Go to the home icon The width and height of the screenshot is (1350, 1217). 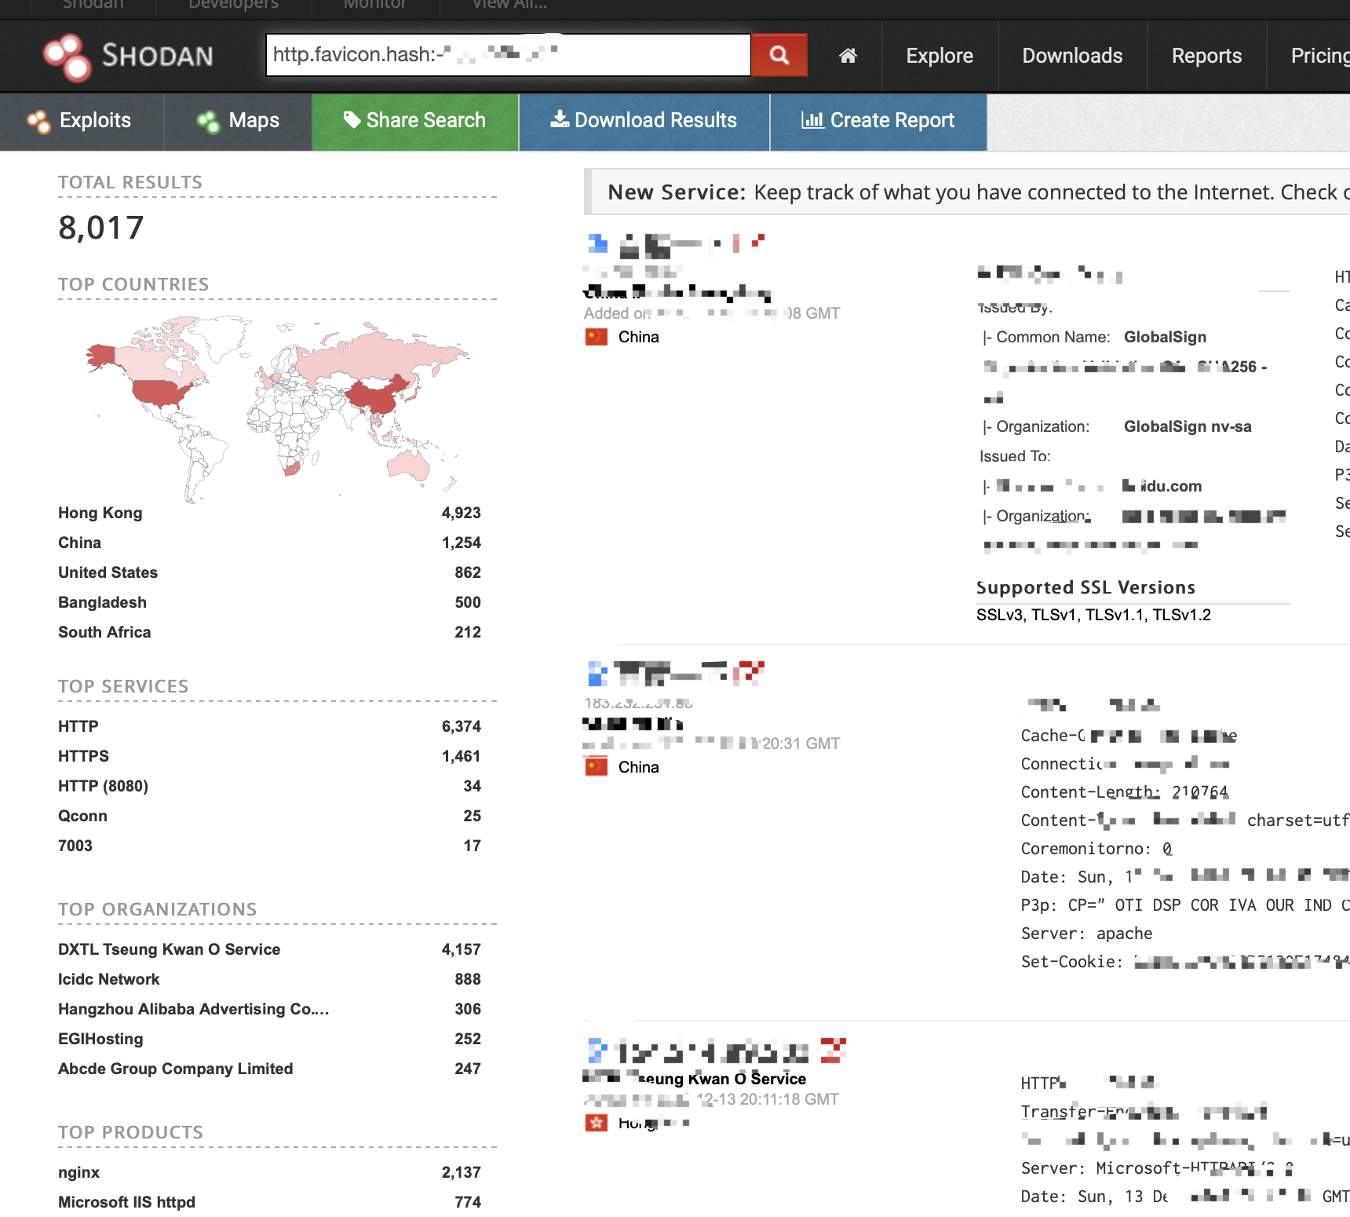click(848, 56)
